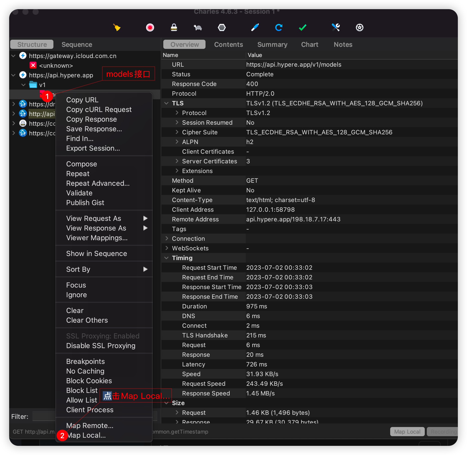
Task: Collapse gateway.icloud.com.cn tree node
Action: 13,55
